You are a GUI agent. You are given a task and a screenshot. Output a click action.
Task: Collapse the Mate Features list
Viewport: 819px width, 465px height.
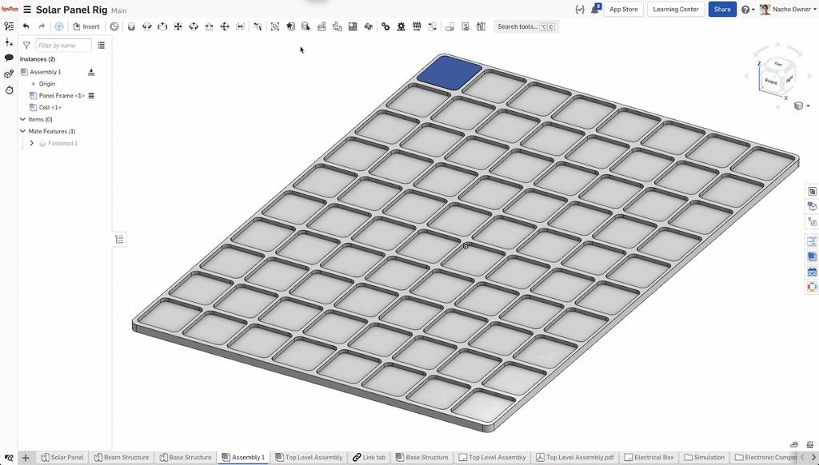(x=22, y=131)
